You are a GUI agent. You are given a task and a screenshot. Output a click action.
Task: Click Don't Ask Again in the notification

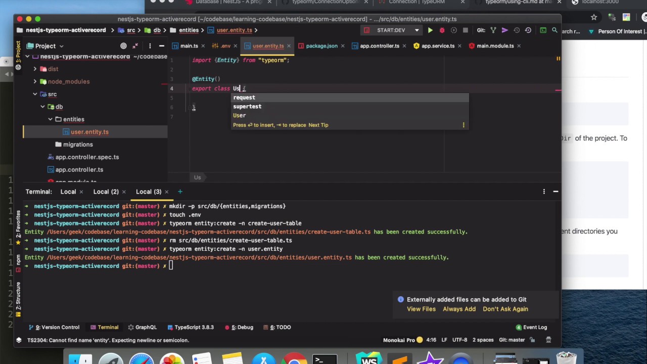[505, 309]
